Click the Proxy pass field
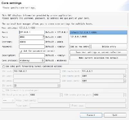129x120 pixels. (x=106, y=105)
